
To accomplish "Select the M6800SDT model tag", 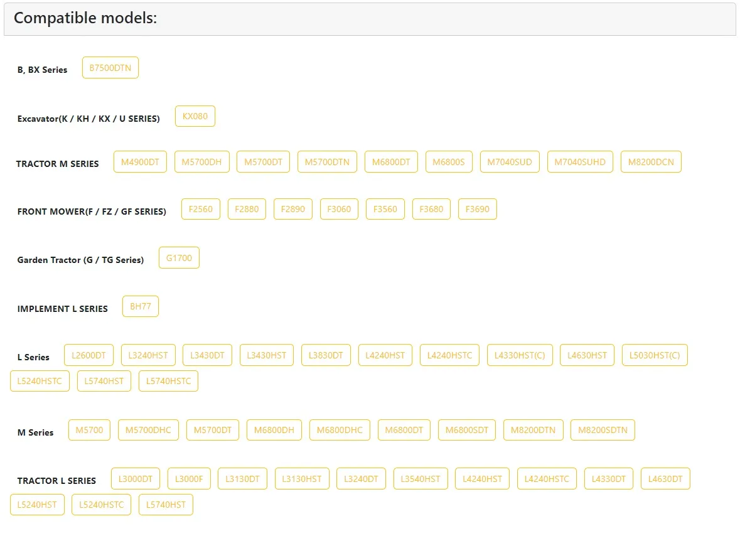I will coord(467,431).
